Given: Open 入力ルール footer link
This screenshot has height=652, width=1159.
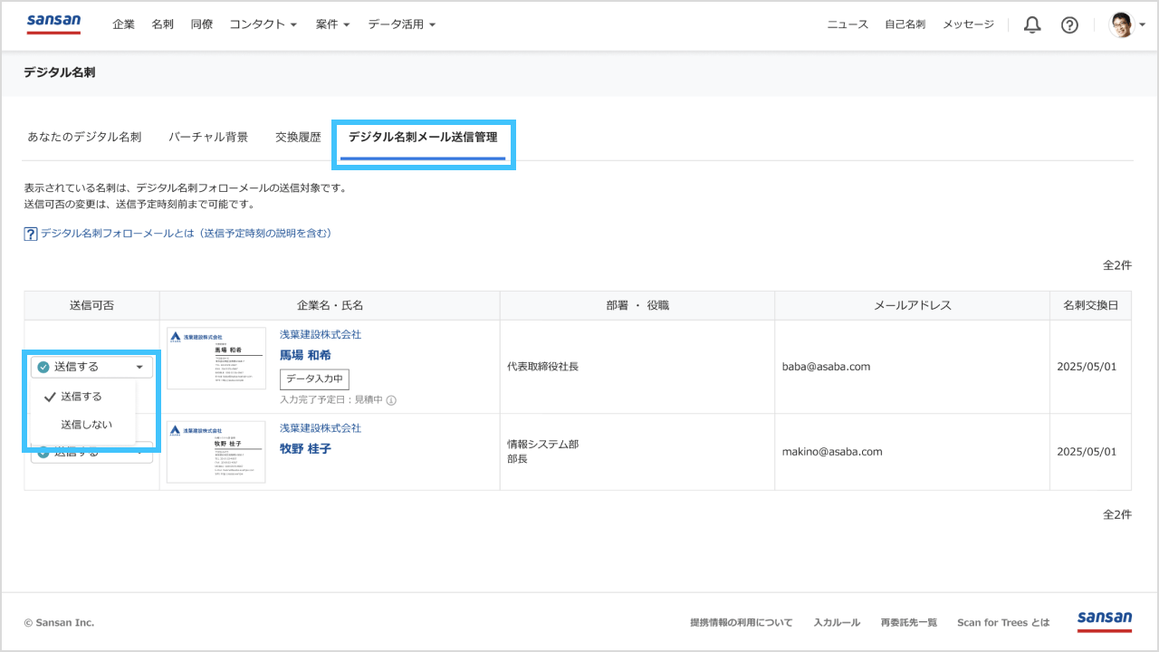Looking at the screenshot, I should pos(837,622).
